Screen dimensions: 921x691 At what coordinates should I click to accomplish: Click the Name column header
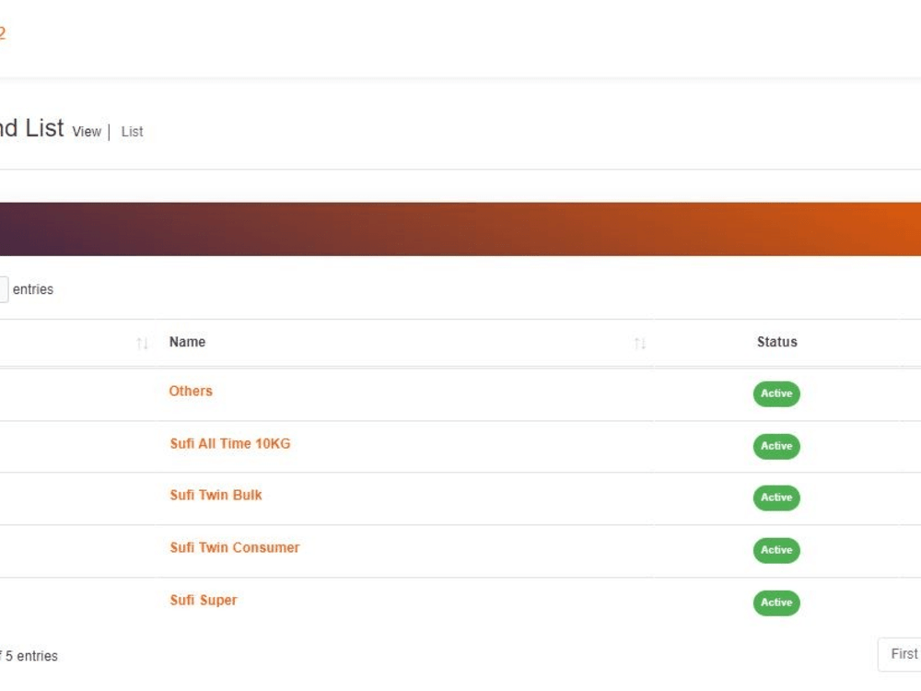pyautogui.click(x=187, y=342)
